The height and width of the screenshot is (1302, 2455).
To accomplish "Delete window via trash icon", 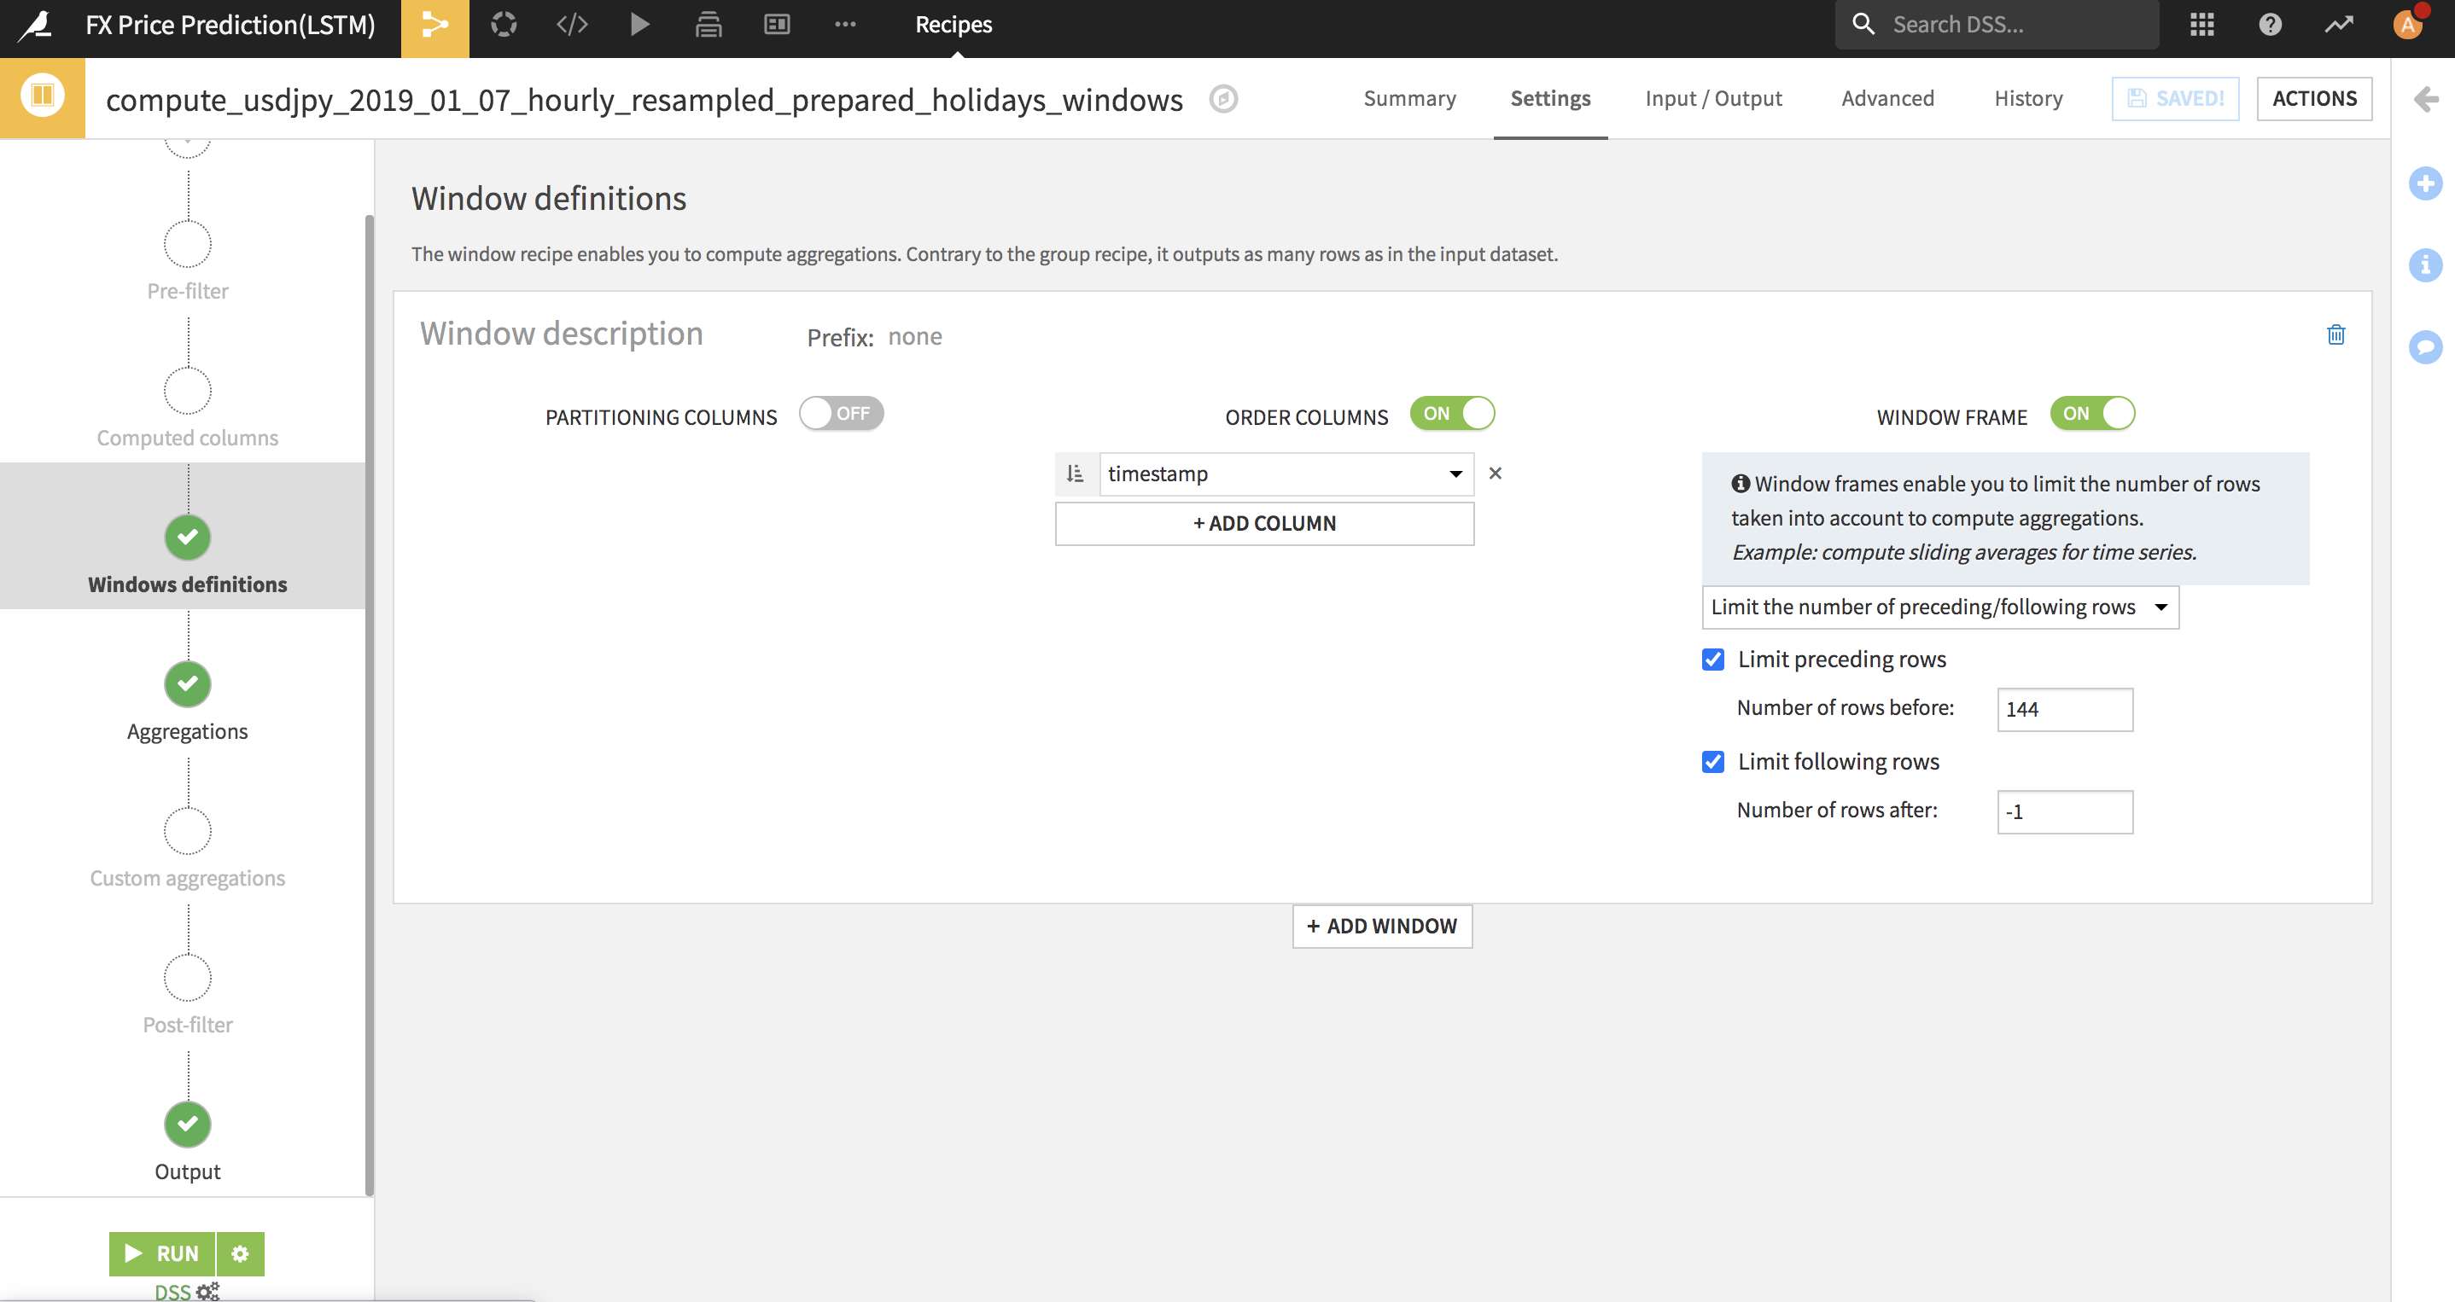I will [2335, 334].
